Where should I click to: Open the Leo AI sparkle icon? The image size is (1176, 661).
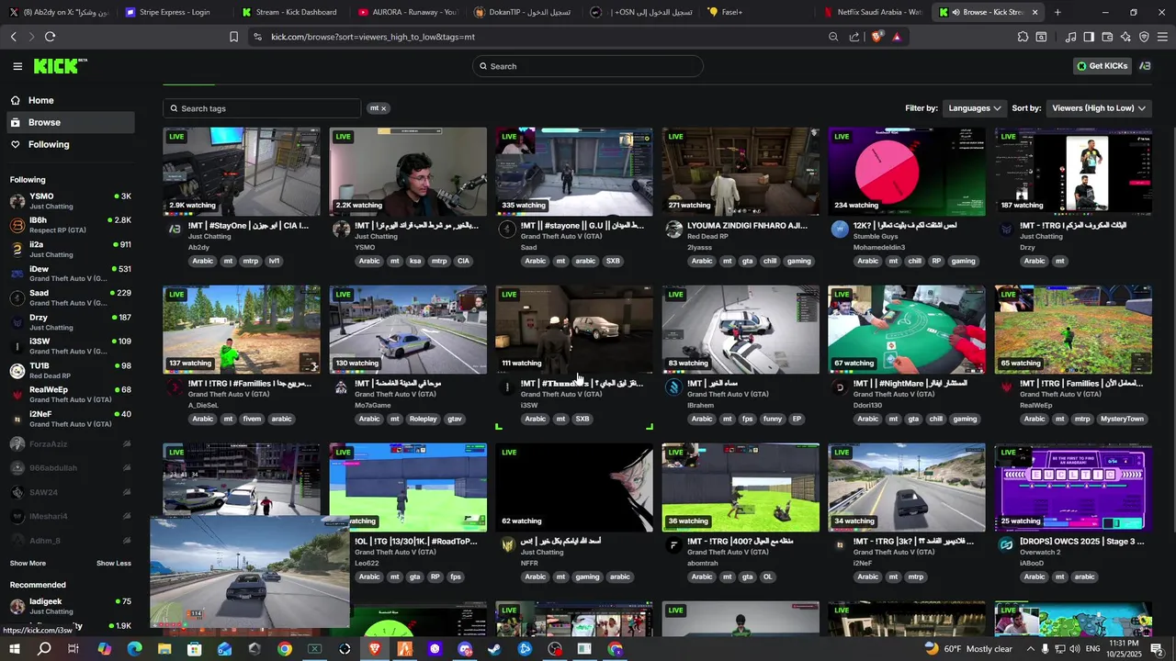pos(1125,37)
